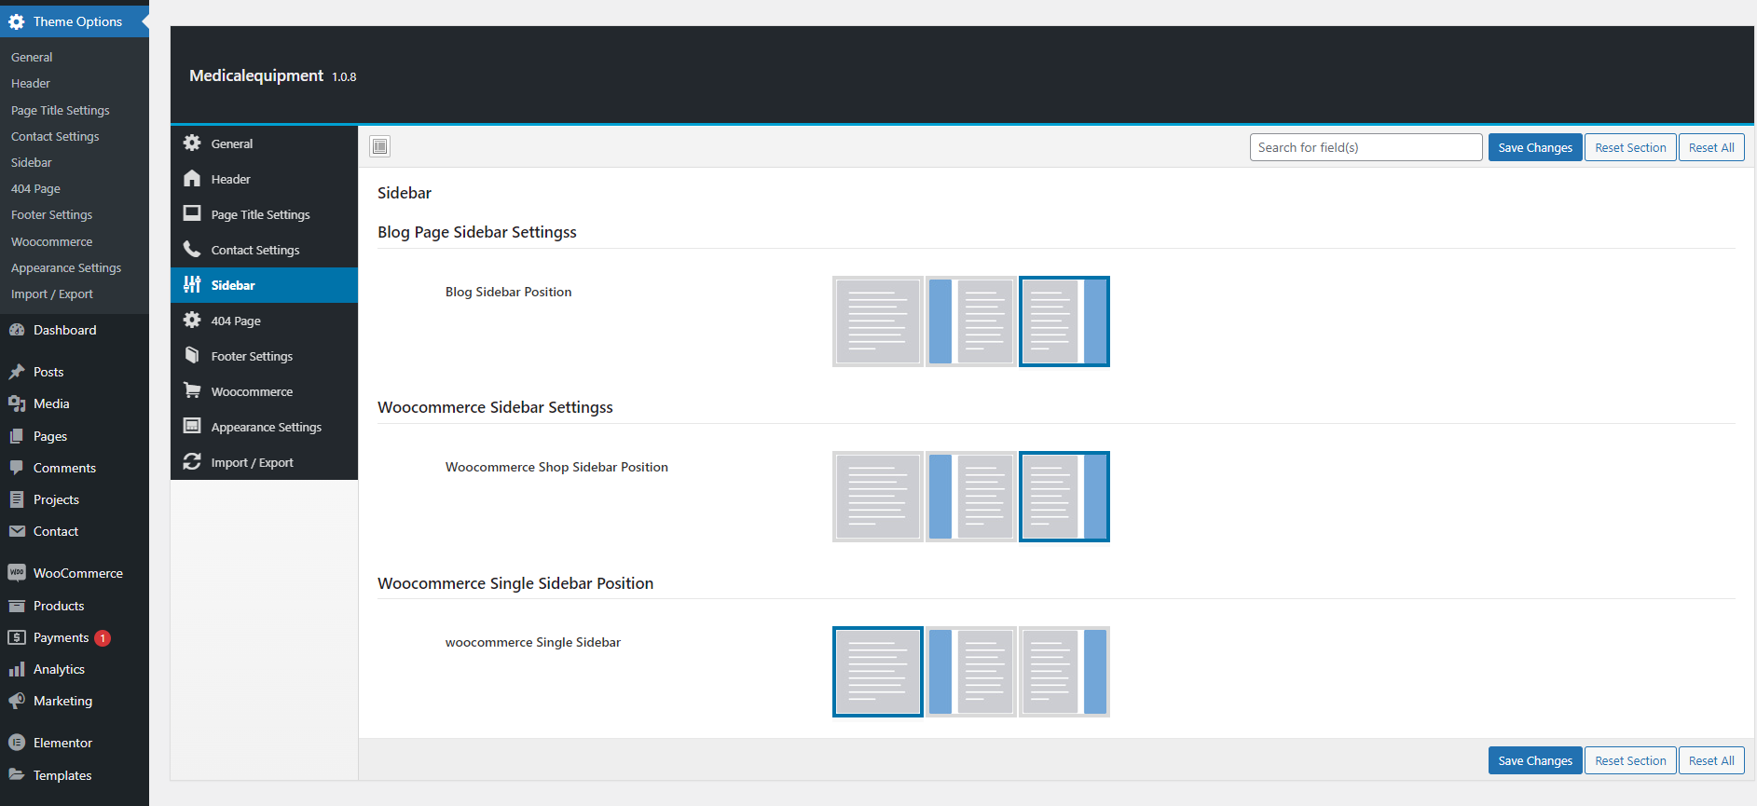Select no-sidebar layout for Blog Sidebar Position

[x=877, y=321]
